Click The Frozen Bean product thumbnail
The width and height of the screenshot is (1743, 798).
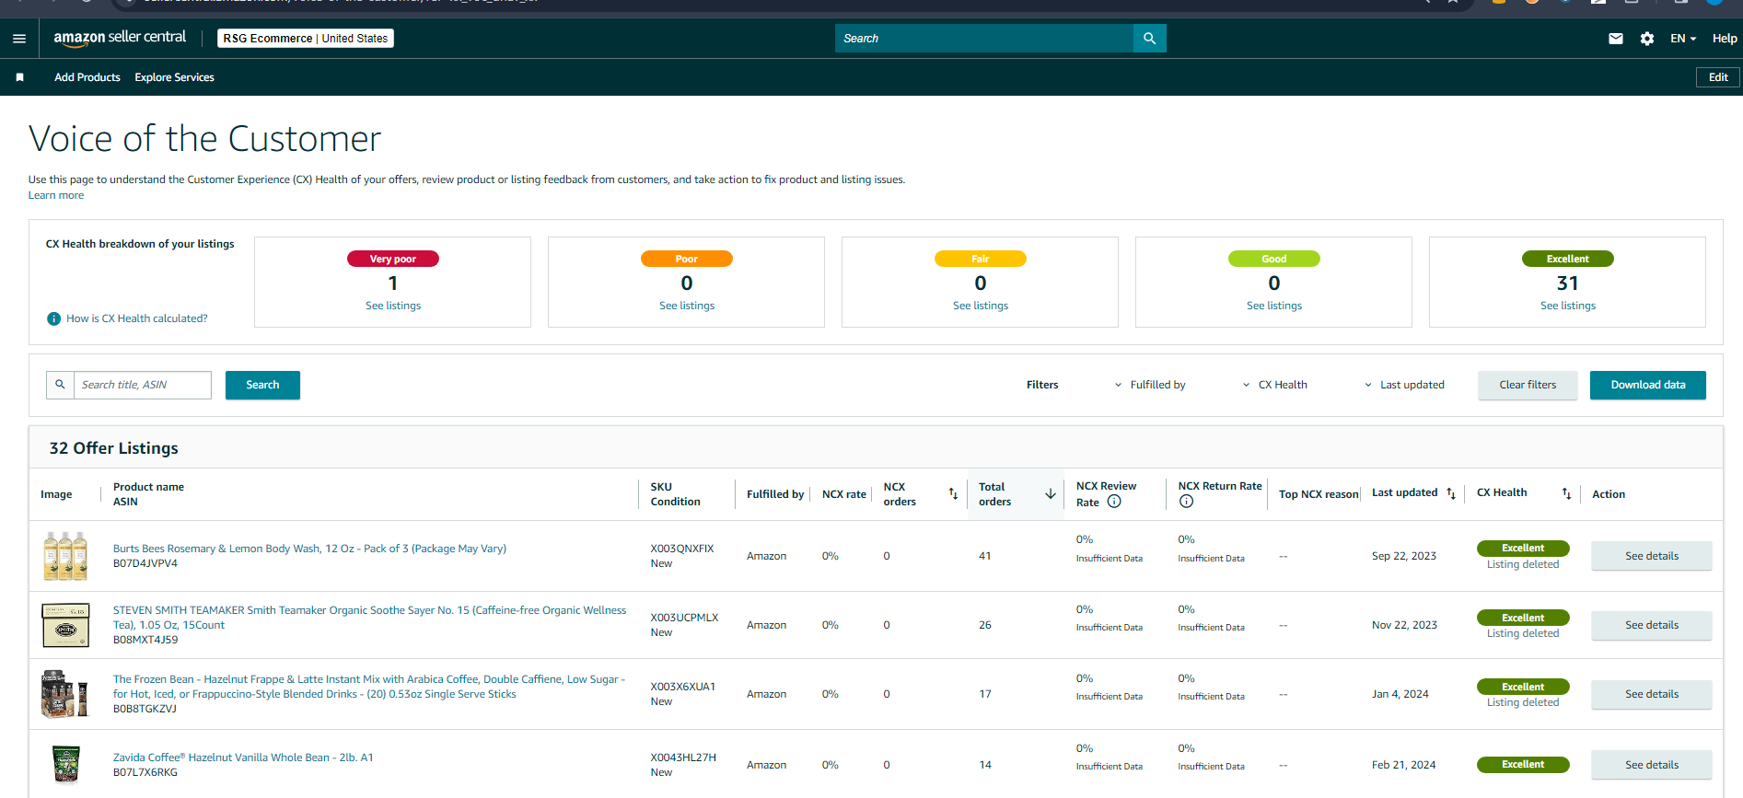tap(65, 694)
